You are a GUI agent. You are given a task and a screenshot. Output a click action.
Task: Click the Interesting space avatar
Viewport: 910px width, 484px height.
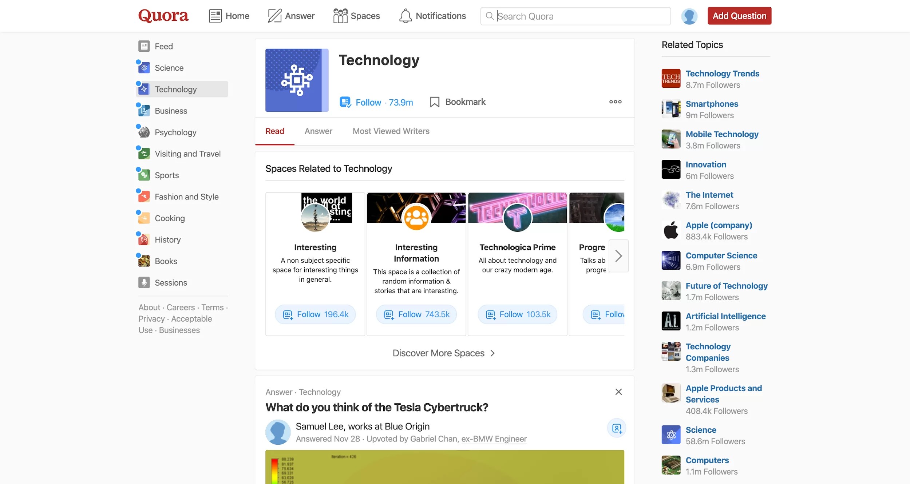point(315,218)
